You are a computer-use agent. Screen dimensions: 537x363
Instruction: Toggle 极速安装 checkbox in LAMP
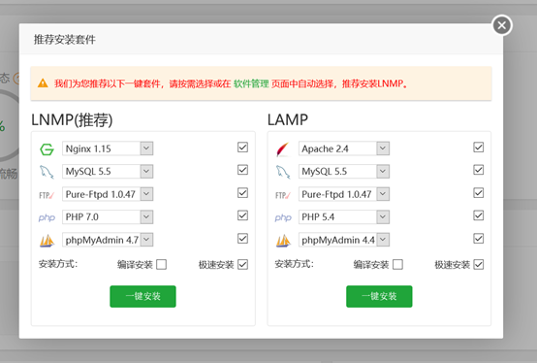479,265
